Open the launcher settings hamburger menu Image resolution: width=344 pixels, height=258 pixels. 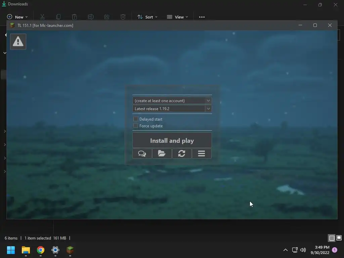coord(202,153)
